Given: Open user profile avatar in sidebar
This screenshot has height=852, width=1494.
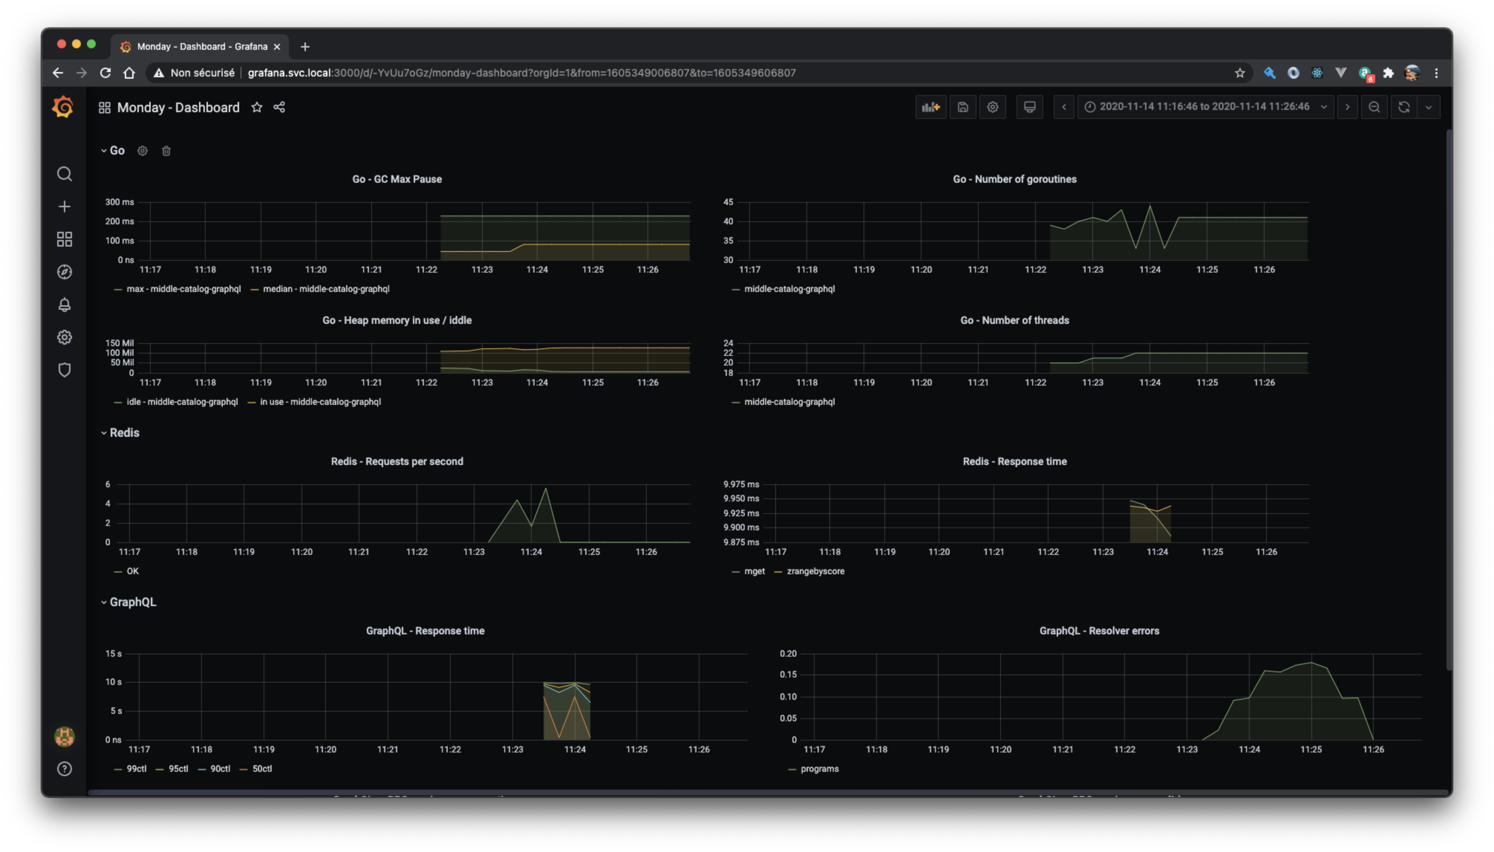Looking at the screenshot, I should (x=64, y=737).
